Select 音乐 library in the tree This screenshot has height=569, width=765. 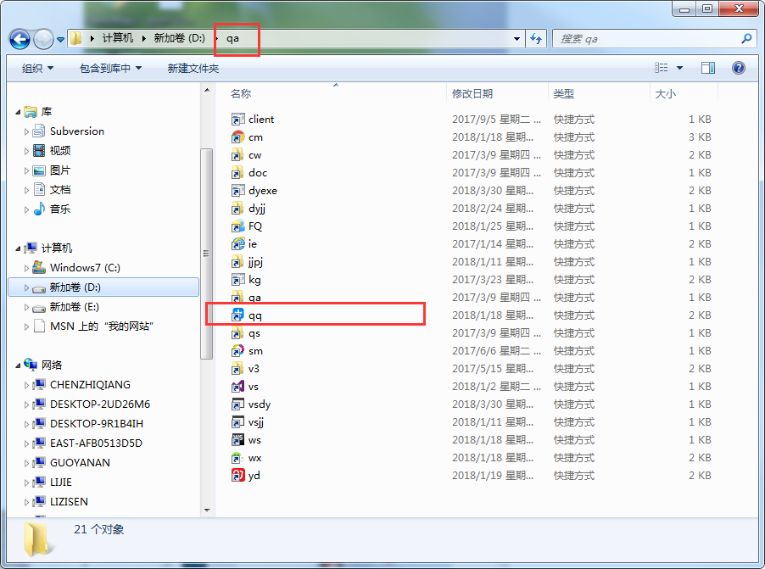click(60, 209)
